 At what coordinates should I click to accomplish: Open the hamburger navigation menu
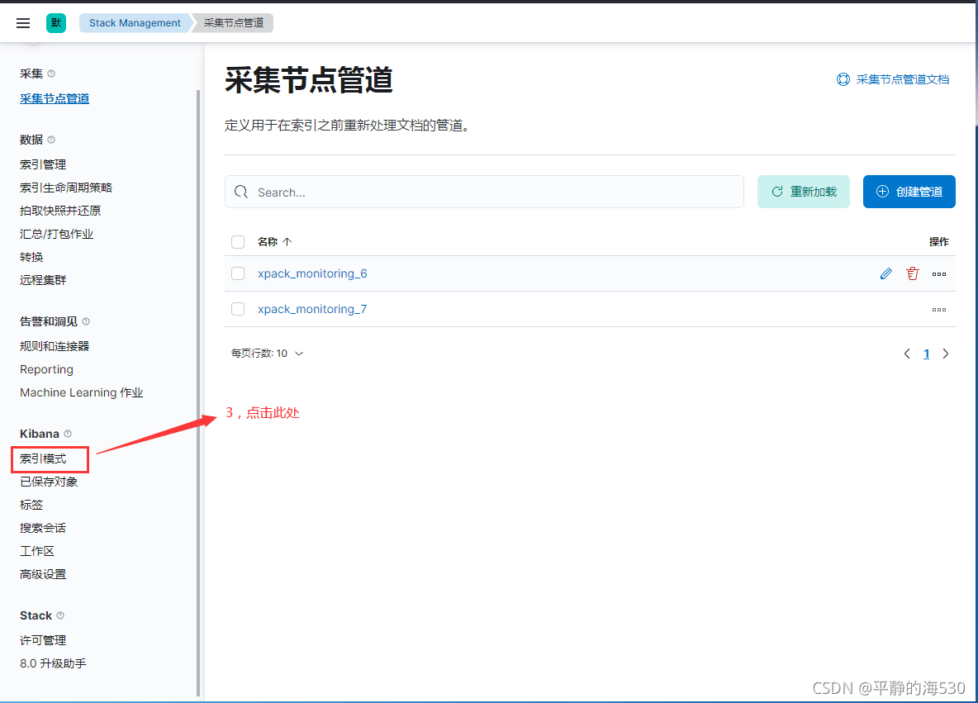coord(23,23)
